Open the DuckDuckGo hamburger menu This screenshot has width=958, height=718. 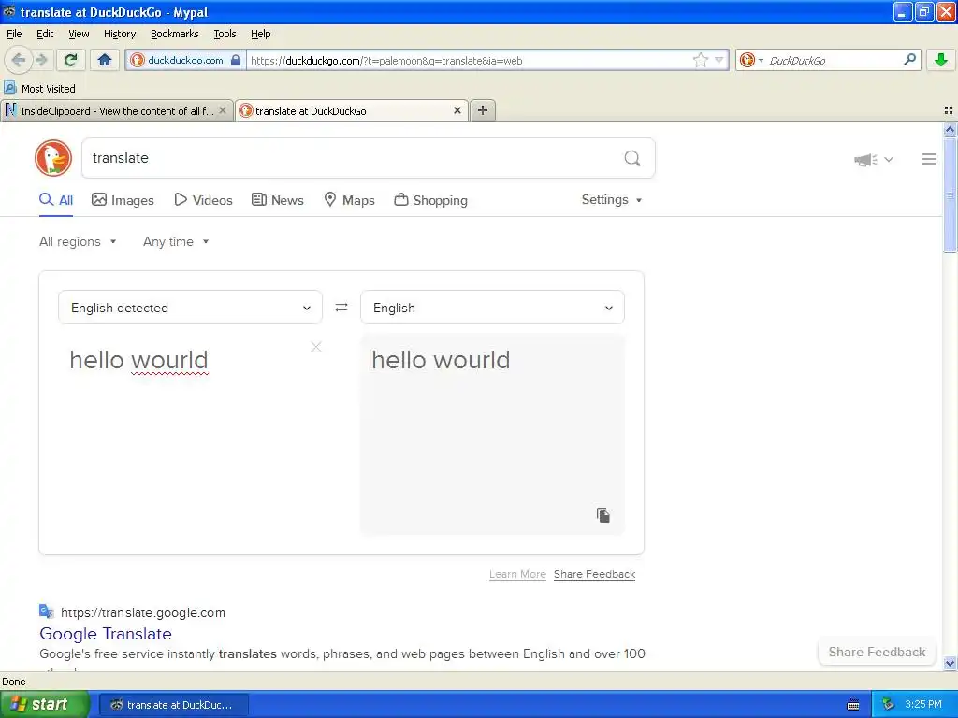click(x=929, y=159)
